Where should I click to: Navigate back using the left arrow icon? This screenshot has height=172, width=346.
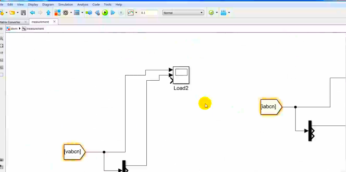pyautogui.click(x=32, y=13)
